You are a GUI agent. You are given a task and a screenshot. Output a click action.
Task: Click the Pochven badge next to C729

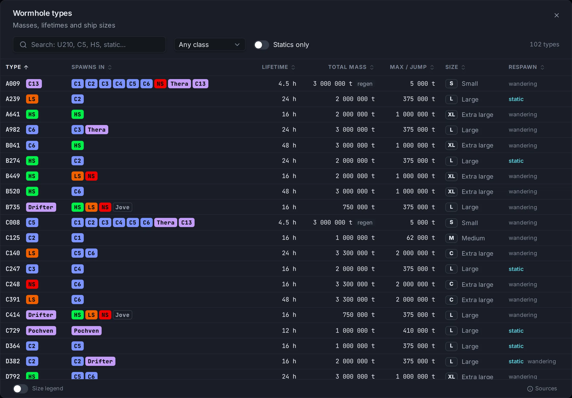pos(41,331)
